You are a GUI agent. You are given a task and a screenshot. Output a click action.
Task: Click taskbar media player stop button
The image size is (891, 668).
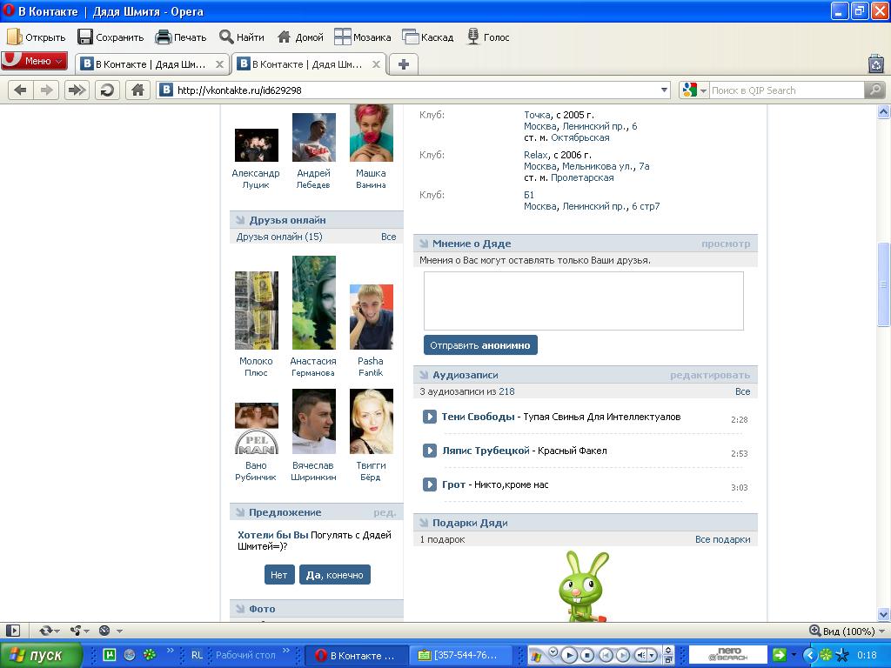pos(587,656)
